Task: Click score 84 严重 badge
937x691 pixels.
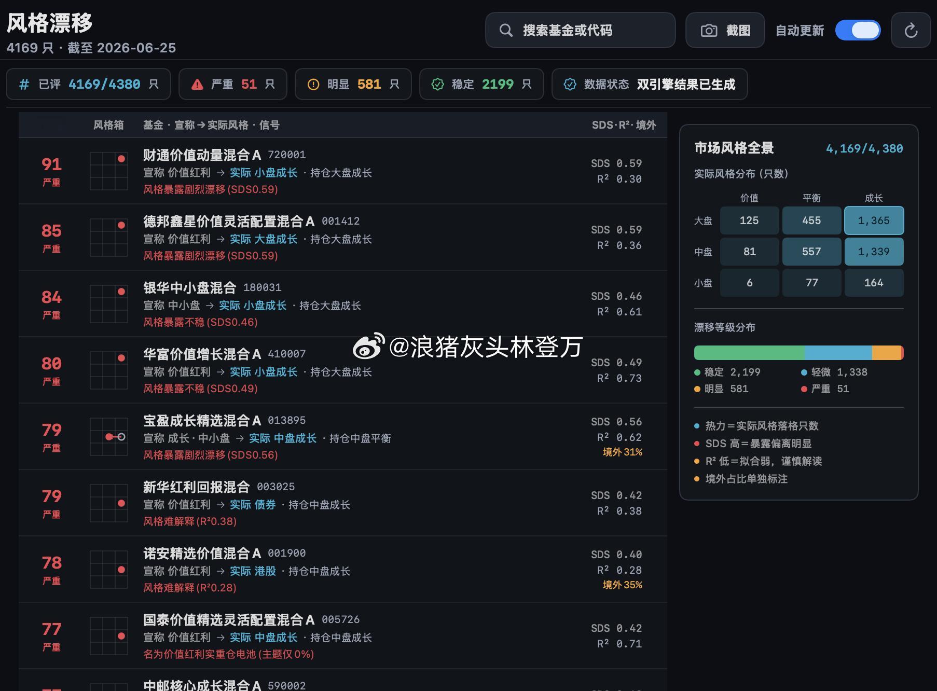Action: pyautogui.click(x=51, y=304)
